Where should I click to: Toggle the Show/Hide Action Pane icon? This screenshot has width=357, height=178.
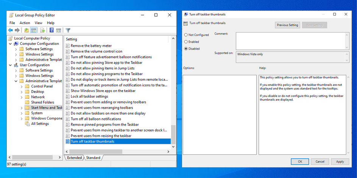[x=59, y=30]
